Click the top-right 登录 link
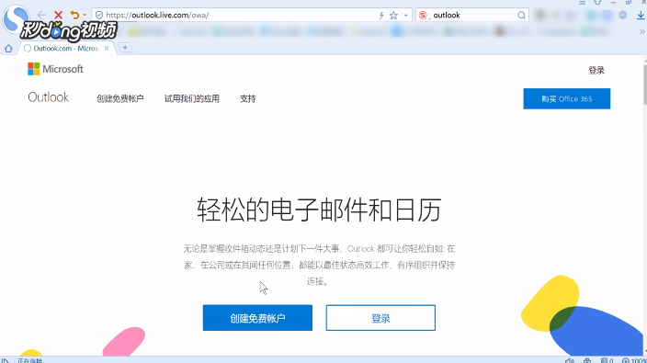Image resolution: width=647 pixels, height=363 pixels. [596, 70]
